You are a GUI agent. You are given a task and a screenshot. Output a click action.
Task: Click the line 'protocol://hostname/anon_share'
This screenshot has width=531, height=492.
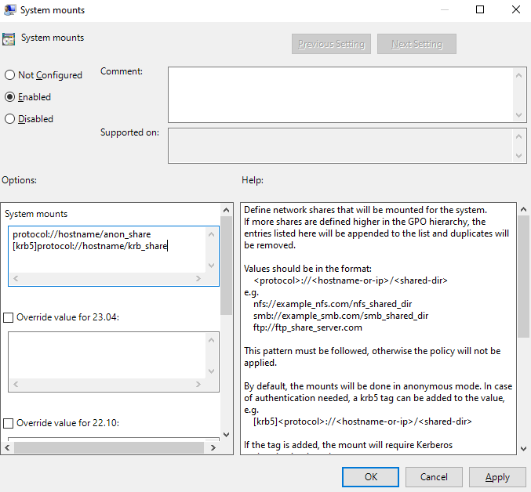[x=82, y=234]
